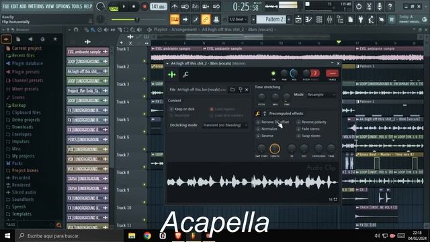Expand the Plugin database folder
Image resolution: width=430 pixels, height=242 pixels.
point(28,63)
